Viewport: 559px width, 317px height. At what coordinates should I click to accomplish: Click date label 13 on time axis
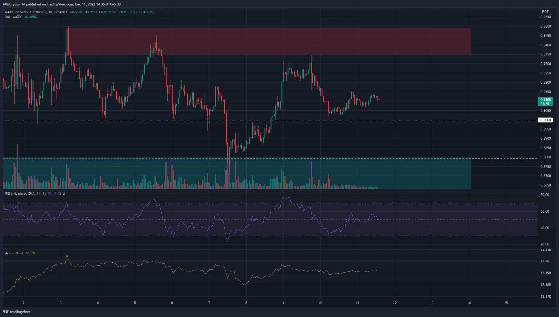pos(432,303)
